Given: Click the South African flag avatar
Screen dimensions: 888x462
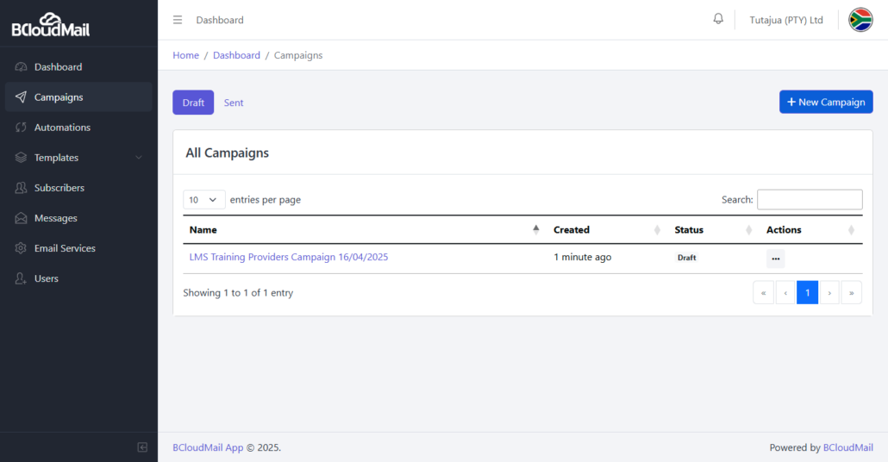Looking at the screenshot, I should point(860,20).
